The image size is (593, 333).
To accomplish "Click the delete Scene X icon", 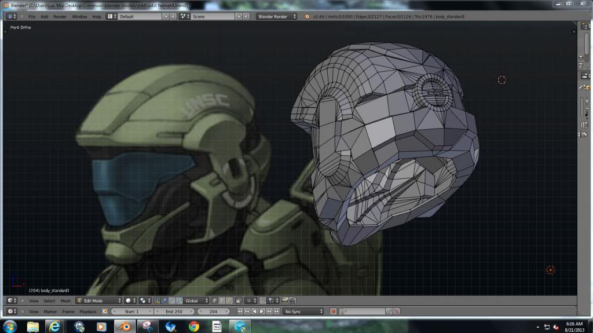I will 247,16.
